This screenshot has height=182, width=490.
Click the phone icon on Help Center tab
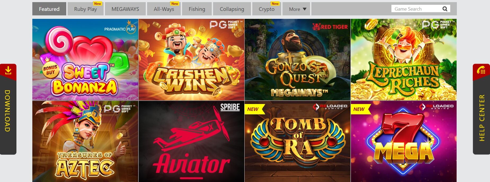coord(481,71)
